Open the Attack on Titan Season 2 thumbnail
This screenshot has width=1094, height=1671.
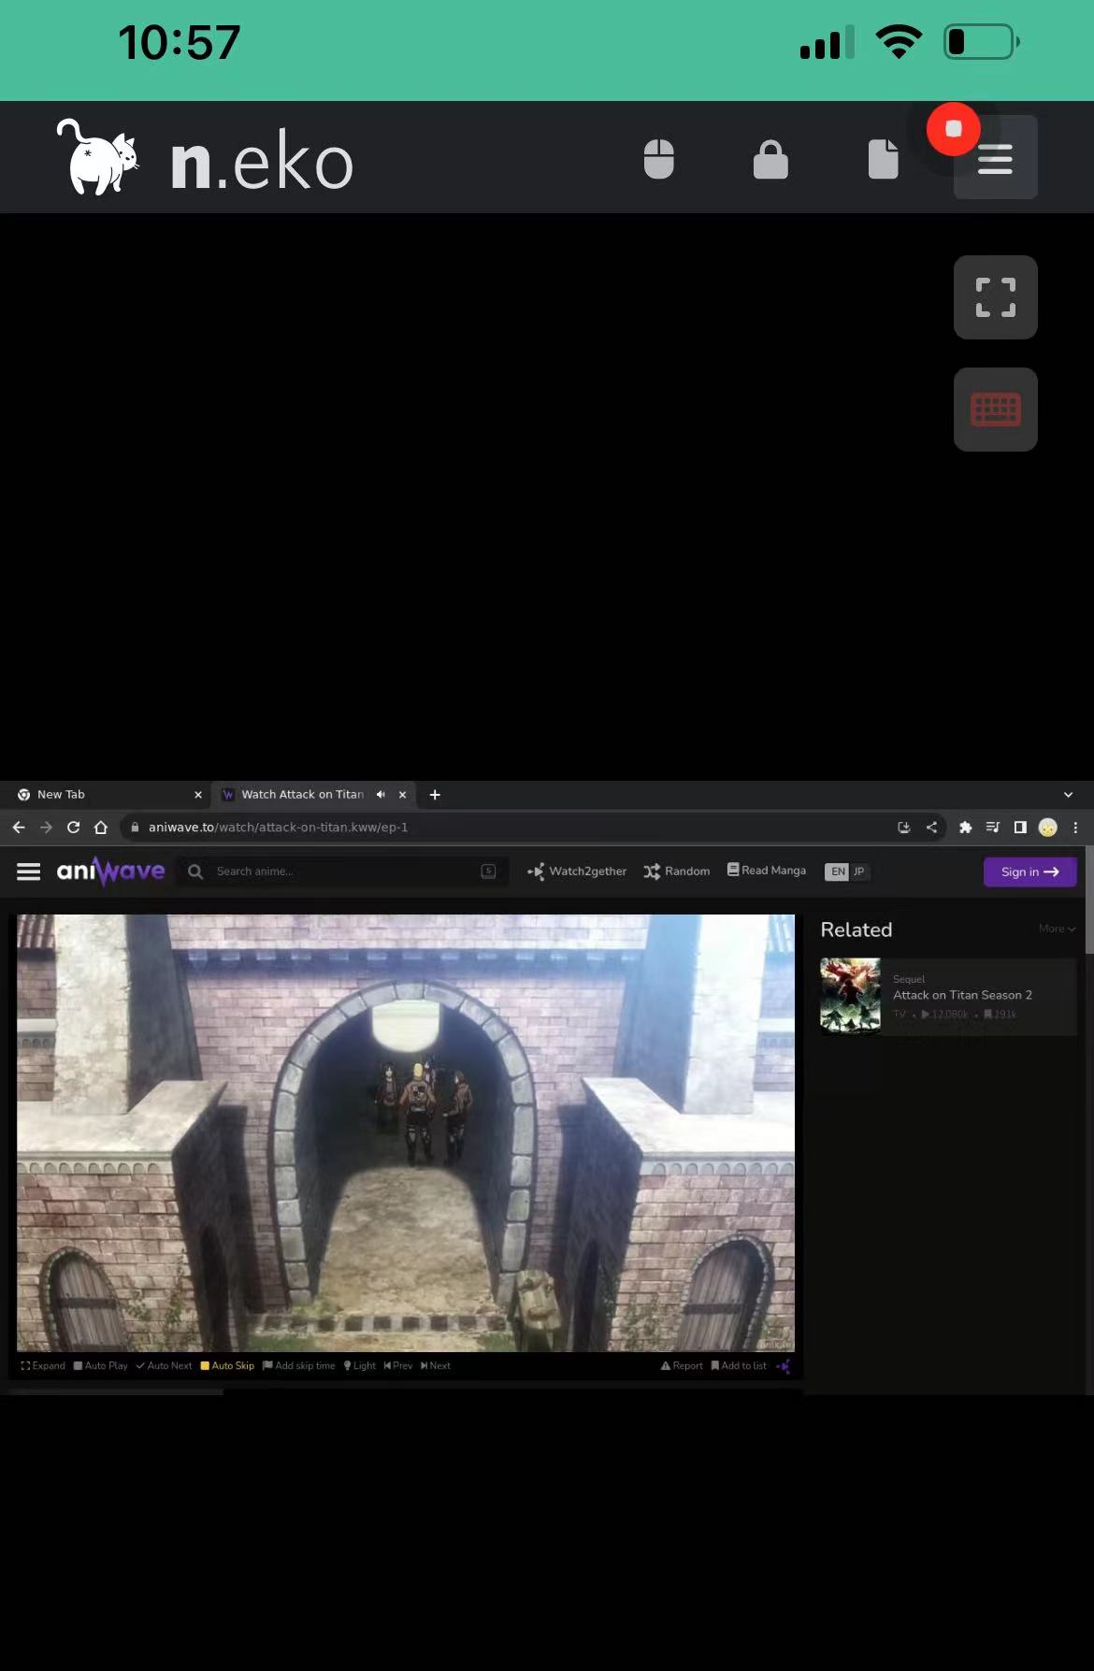coord(850,996)
